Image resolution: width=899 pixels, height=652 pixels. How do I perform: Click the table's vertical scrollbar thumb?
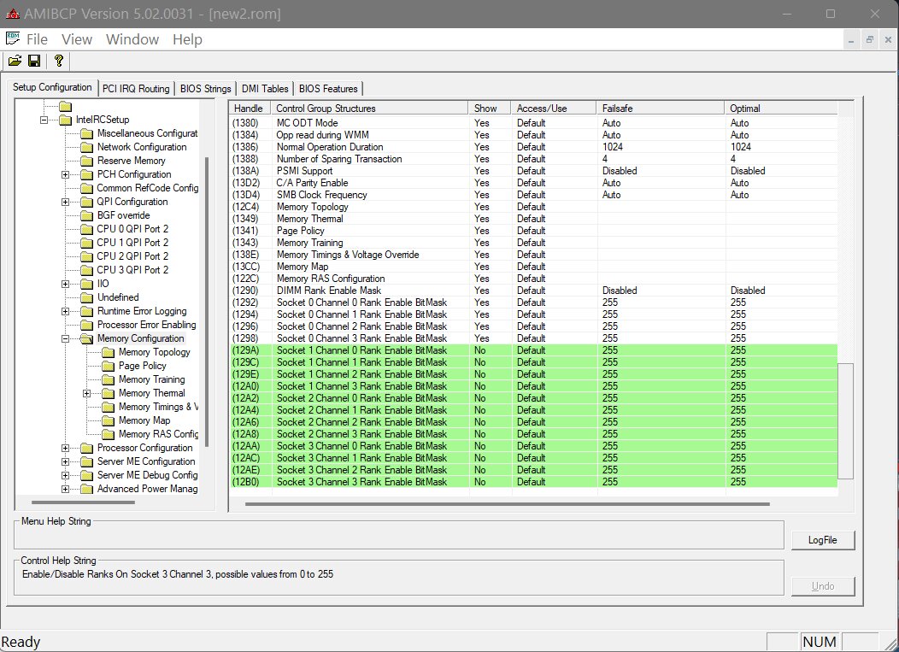click(x=845, y=421)
